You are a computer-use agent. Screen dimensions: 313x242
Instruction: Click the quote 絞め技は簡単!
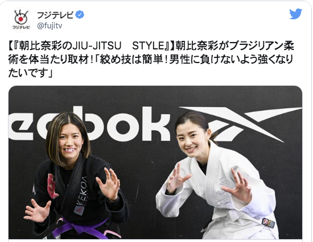133,60
